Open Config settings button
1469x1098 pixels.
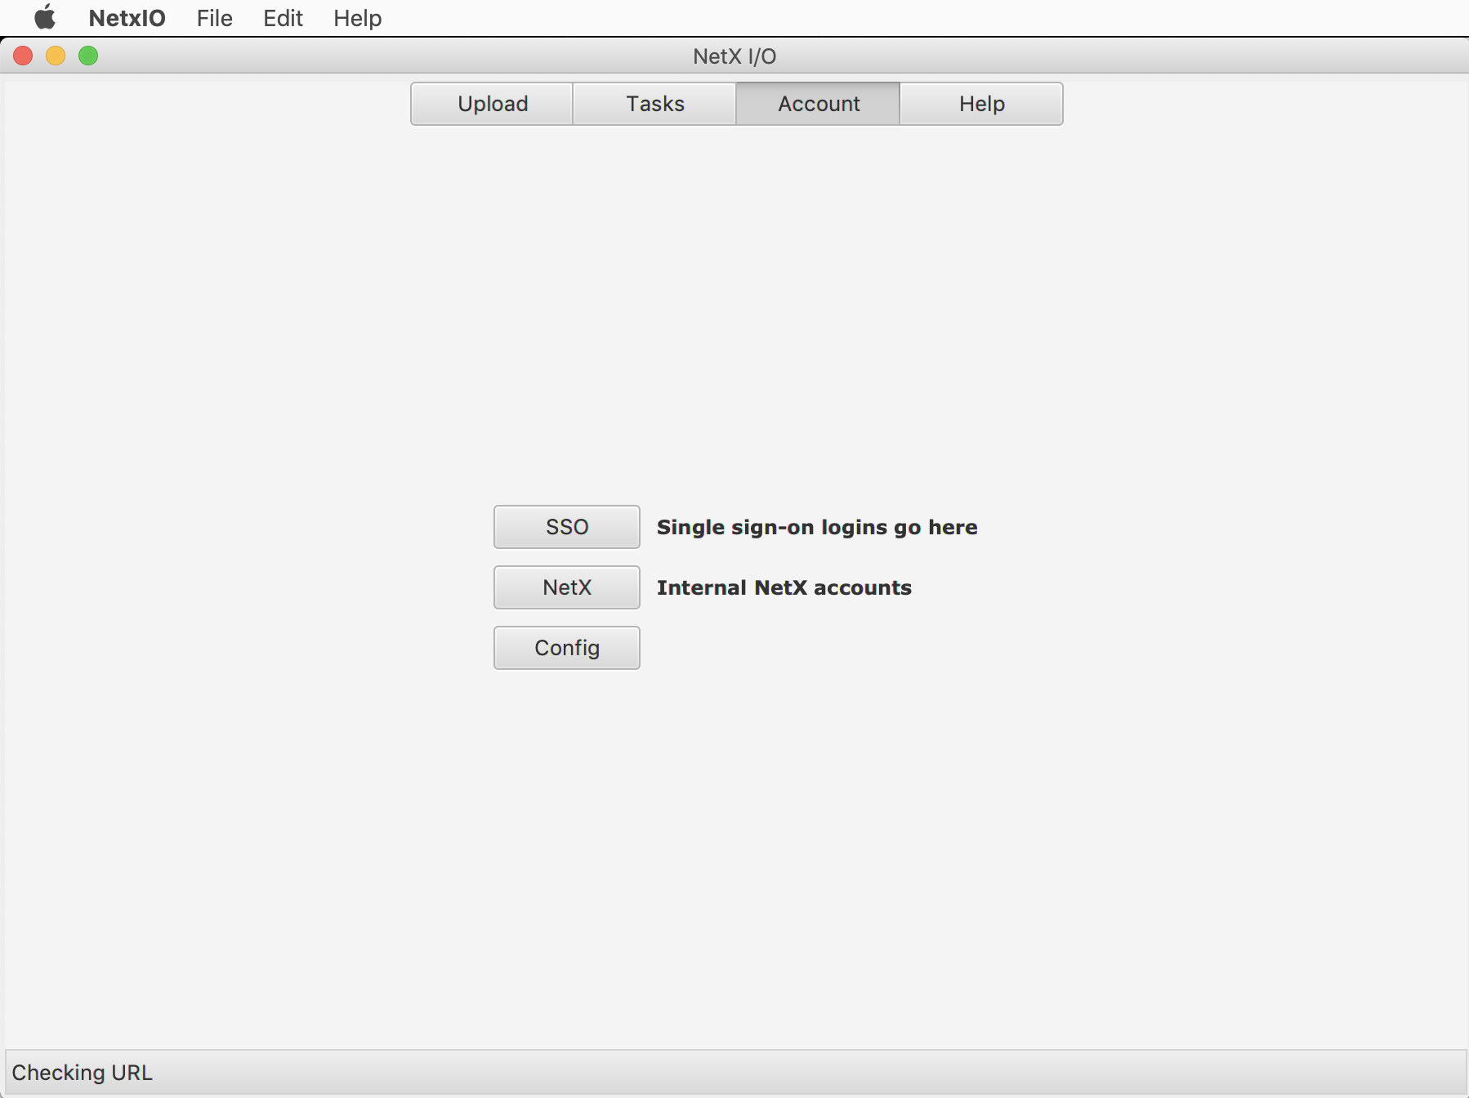point(566,648)
